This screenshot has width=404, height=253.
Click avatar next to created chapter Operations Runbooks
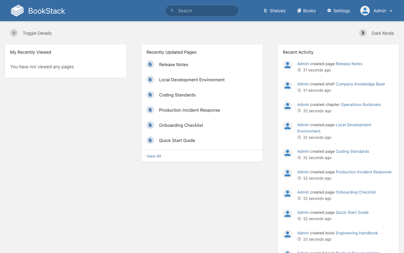click(x=288, y=106)
